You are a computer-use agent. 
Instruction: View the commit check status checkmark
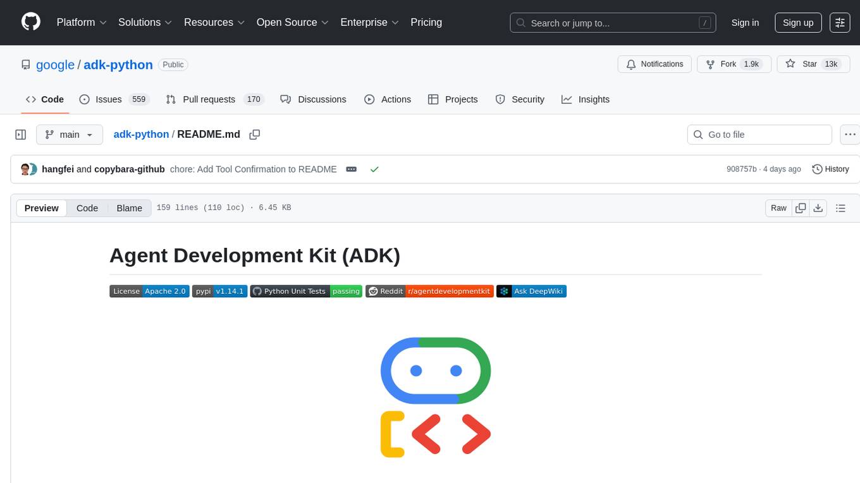[374, 169]
